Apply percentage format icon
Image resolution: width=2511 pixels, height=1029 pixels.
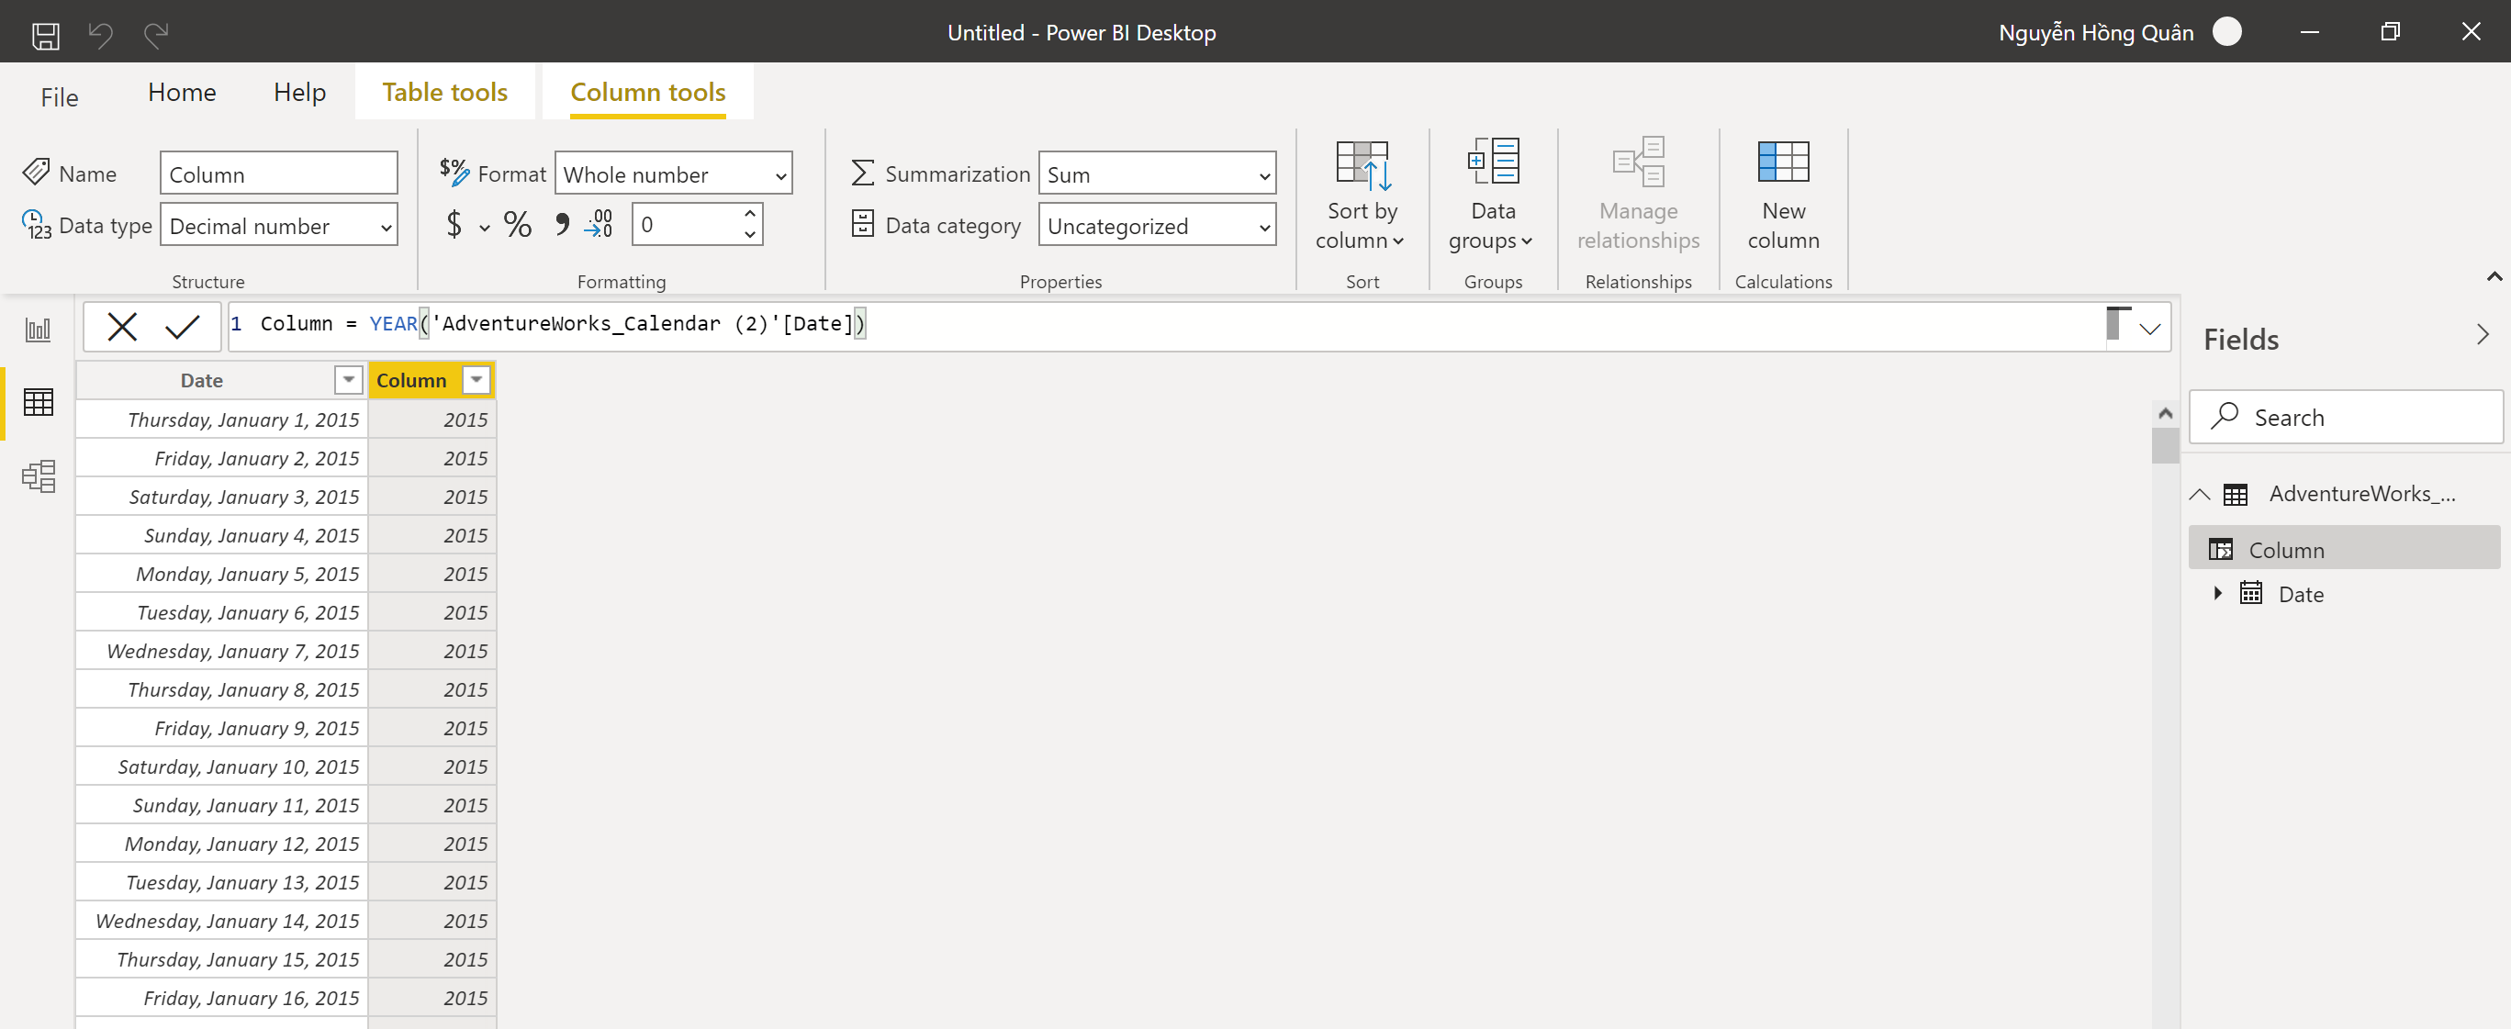click(518, 224)
